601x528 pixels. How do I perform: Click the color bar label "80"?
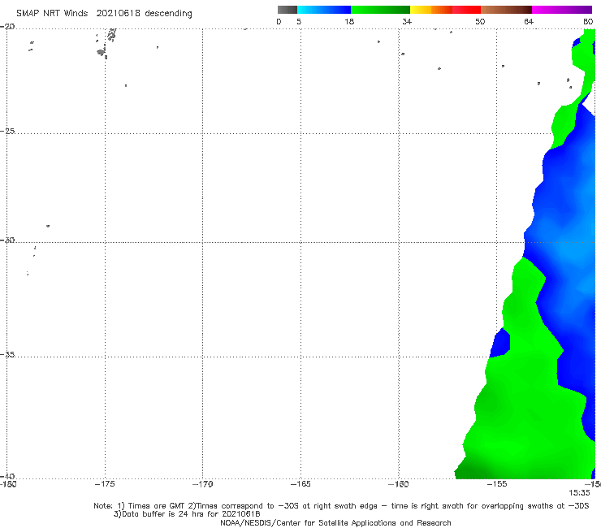coord(588,21)
